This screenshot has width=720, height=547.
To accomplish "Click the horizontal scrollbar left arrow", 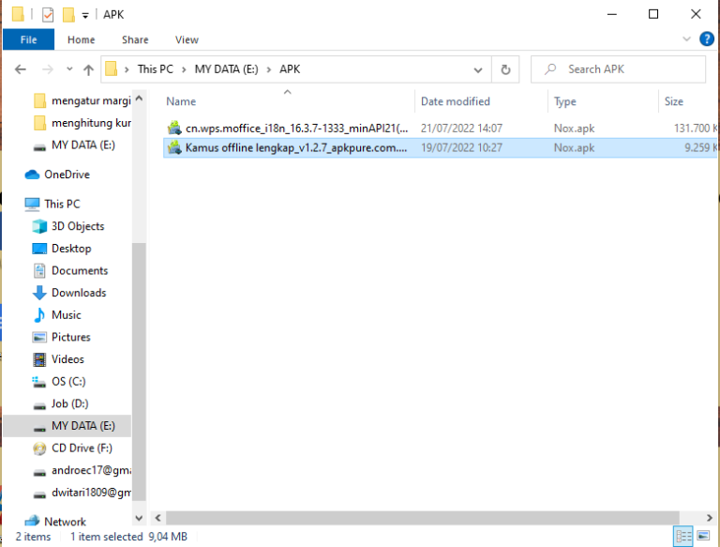I will coord(157,518).
